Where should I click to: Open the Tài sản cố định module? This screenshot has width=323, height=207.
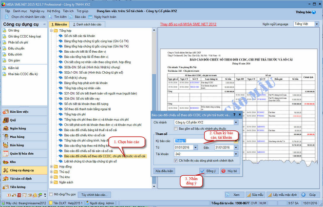coord(24,179)
